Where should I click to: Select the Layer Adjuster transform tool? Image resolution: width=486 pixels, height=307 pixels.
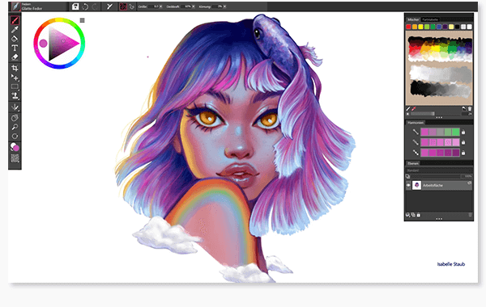[x=15, y=78]
